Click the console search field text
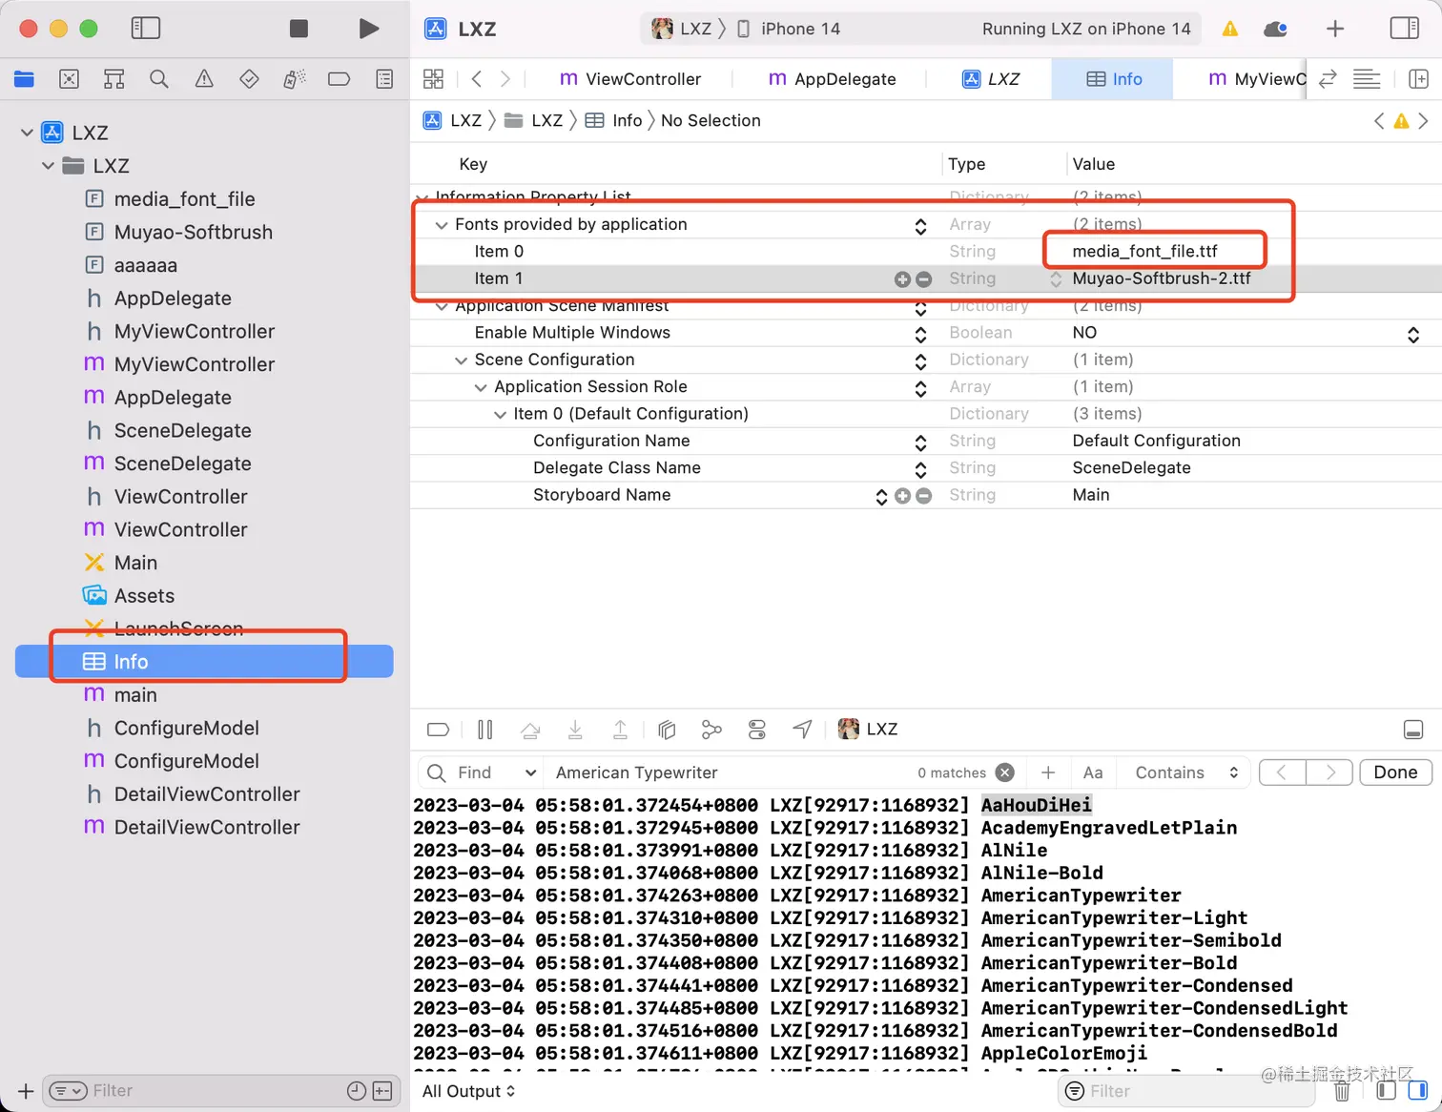Viewport: 1442px width, 1112px height. pos(636,773)
